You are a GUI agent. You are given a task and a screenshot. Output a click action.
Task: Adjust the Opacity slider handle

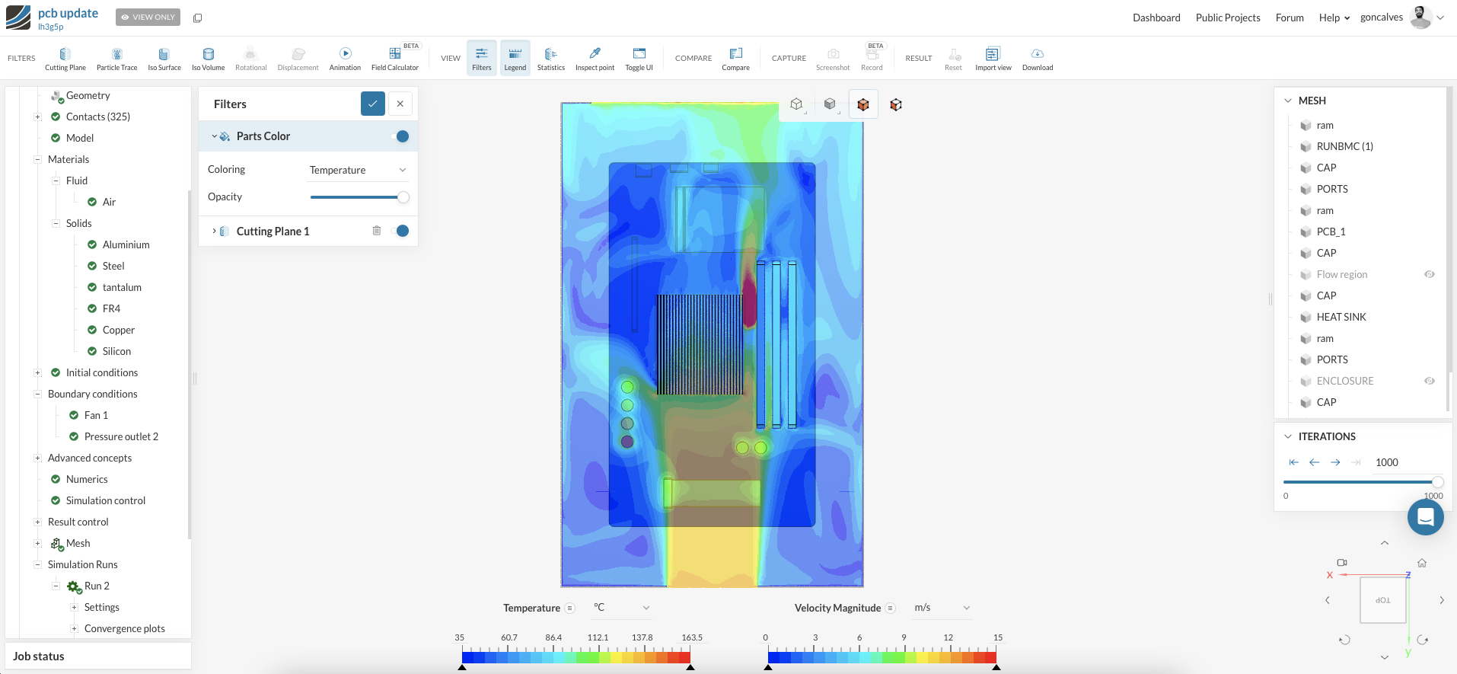pyautogui.click(x=403, y=197)
